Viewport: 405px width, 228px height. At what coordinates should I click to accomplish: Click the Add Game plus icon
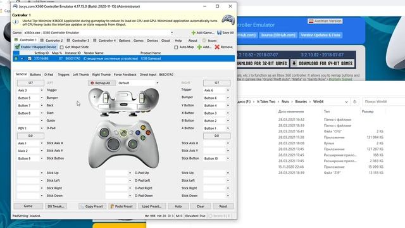click(x=193, y=32)
